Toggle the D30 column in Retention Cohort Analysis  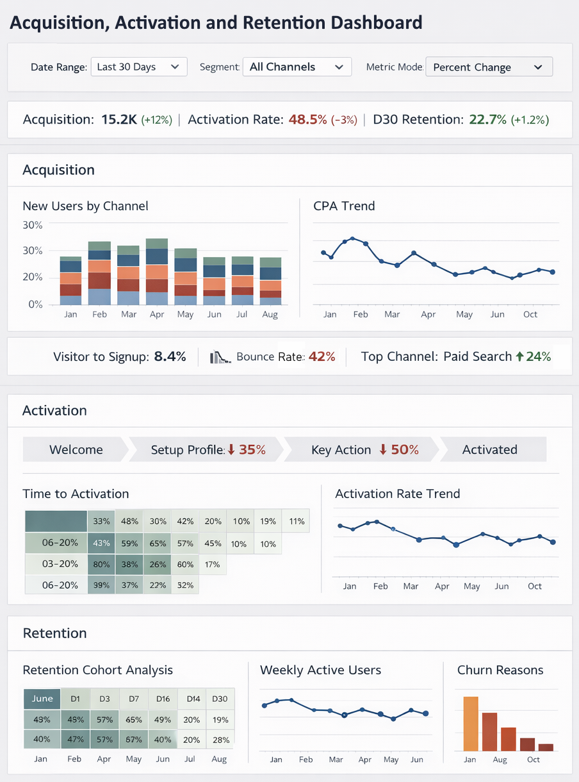[220, 699]
